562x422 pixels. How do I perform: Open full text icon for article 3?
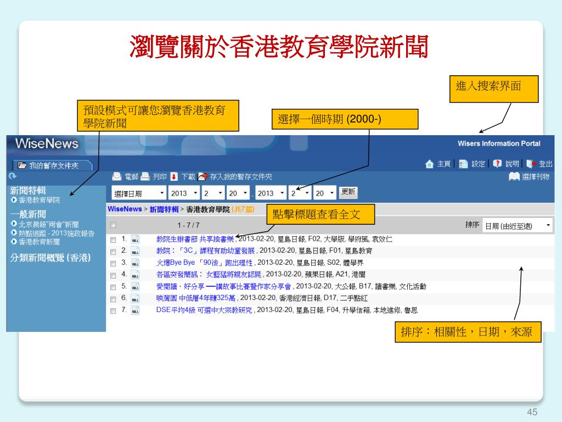(135, 263)
